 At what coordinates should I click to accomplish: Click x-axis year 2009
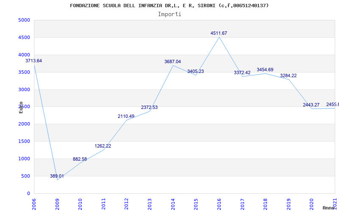(57, 204)
